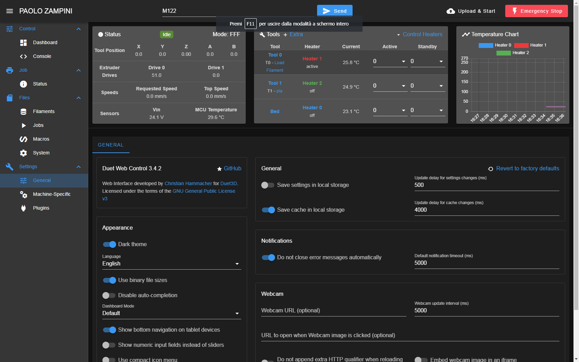Image resolution: width=579 pixels, height=362 pixels.
Task: Open Bed active temperature dropdown
Action: click(x=404, y=111)
